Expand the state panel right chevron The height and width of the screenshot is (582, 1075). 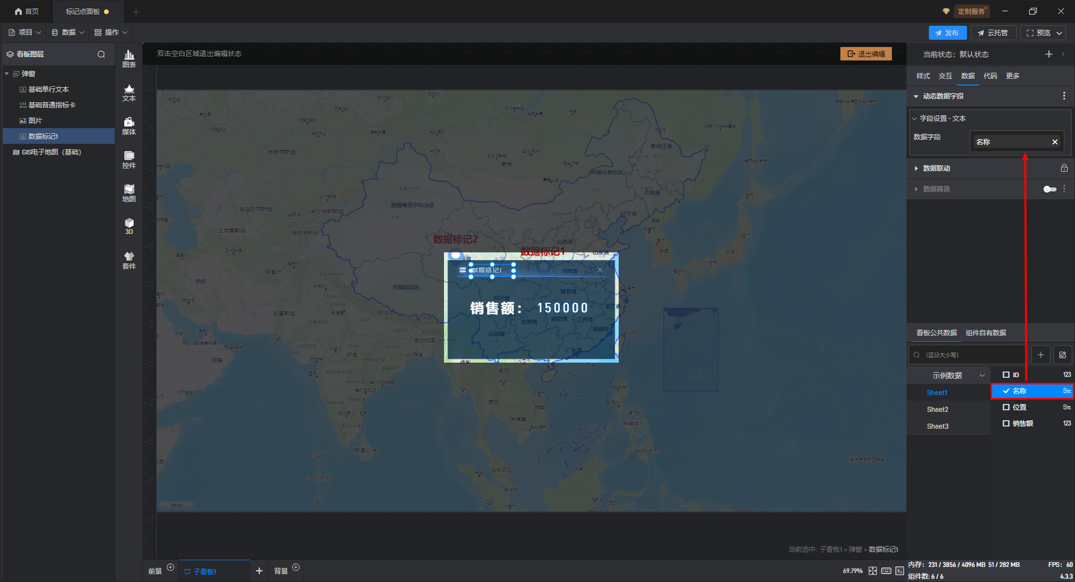pos(1063,54)
